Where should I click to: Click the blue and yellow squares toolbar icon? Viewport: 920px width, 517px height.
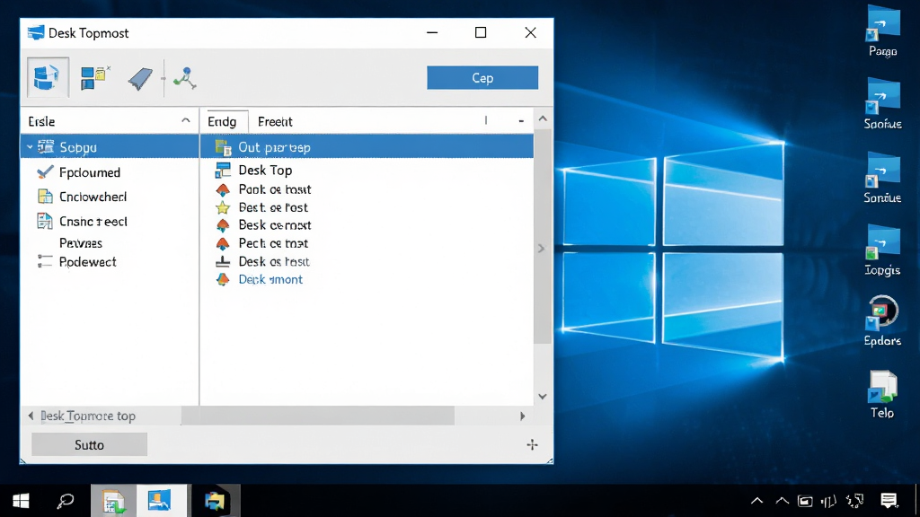click(95, 77)
